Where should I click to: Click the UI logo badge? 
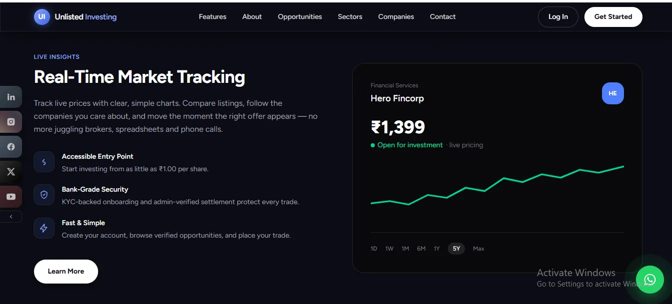[x=42, y=16]
